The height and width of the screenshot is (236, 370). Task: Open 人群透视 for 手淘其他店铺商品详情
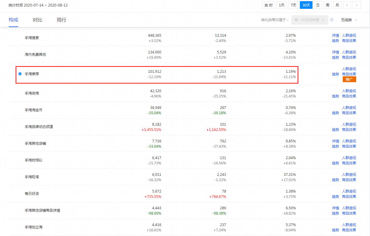tap(349, 208)
